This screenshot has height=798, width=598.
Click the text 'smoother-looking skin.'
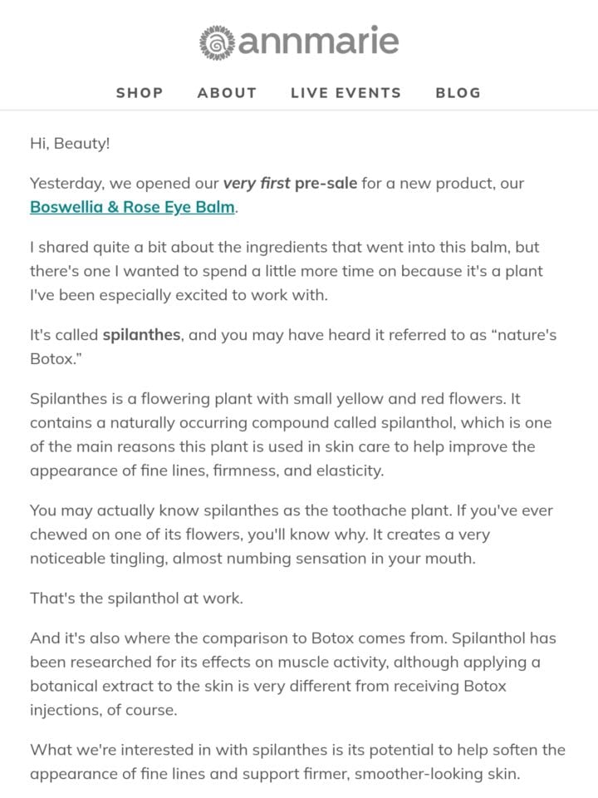tap(438, 774)
